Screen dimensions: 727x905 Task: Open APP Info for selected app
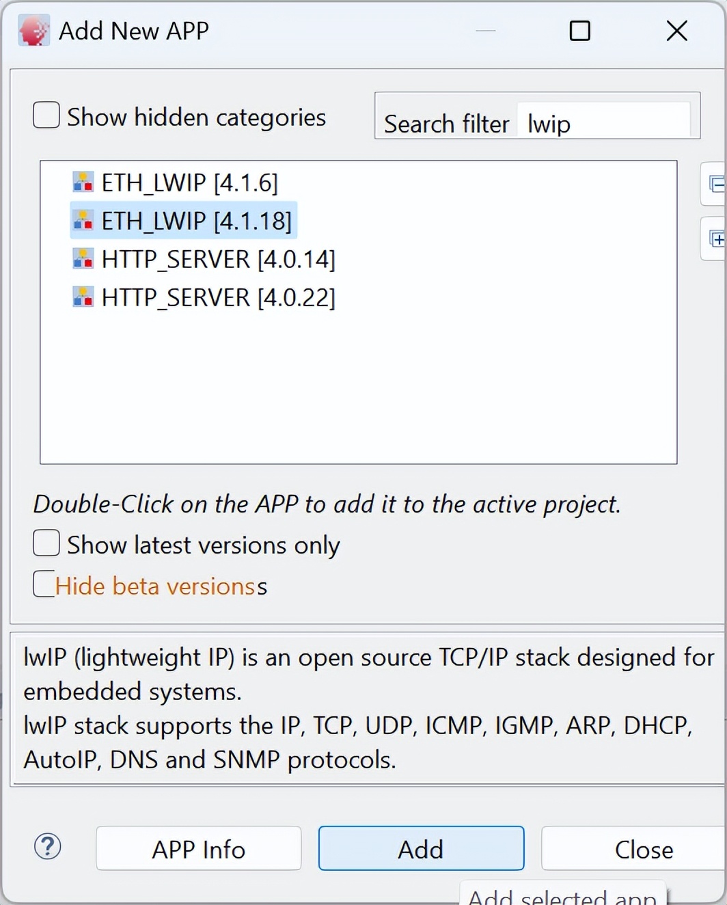click(x=199, y=849)
